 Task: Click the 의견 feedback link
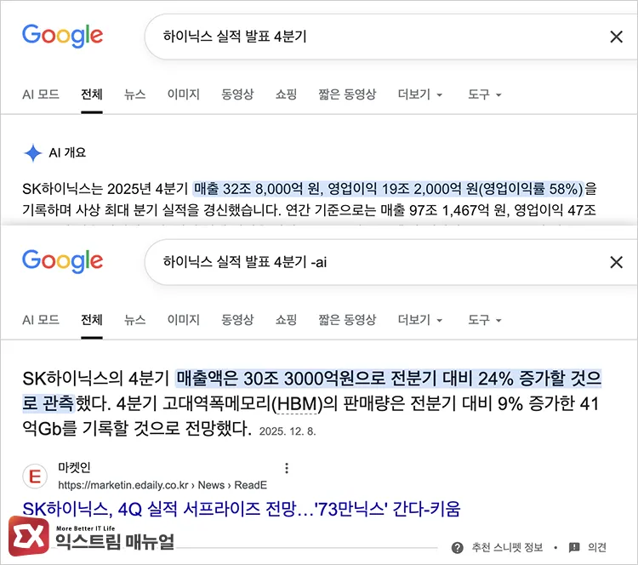597,547
